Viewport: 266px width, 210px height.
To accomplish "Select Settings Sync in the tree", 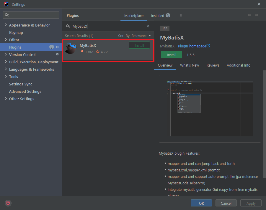I will pyautogui.click(x=21, y=84).
